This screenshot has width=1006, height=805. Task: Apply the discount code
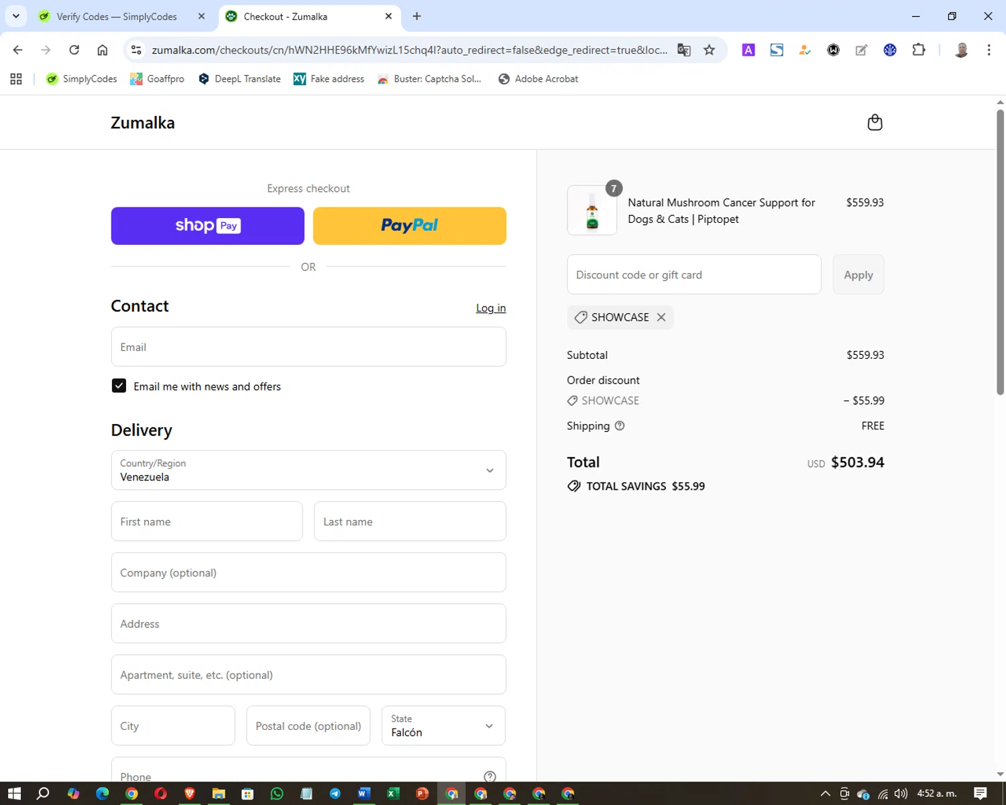858,274
